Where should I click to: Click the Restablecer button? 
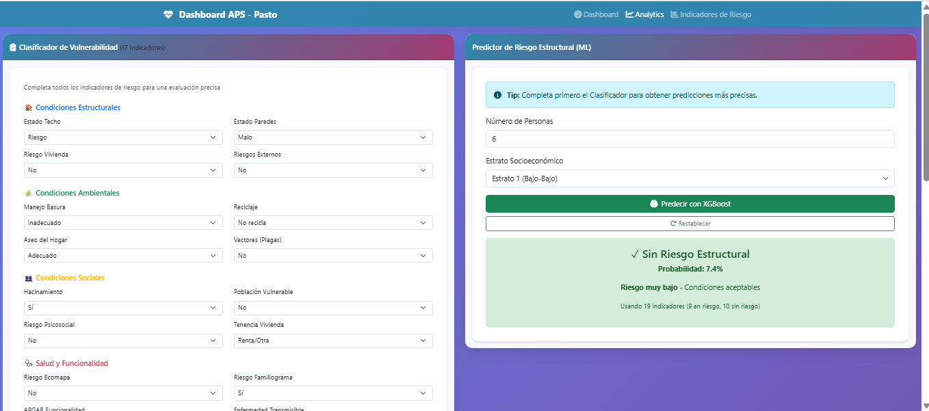click(x=690, y=224)
